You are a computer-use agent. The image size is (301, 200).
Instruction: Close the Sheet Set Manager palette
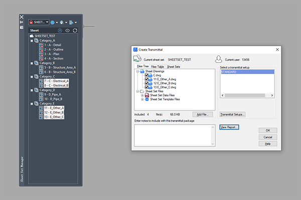point(22,17)
